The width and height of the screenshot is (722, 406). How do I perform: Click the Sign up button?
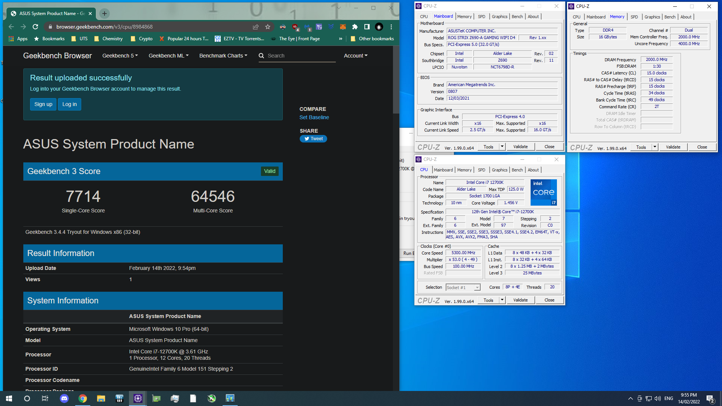(x=43, y=104)
